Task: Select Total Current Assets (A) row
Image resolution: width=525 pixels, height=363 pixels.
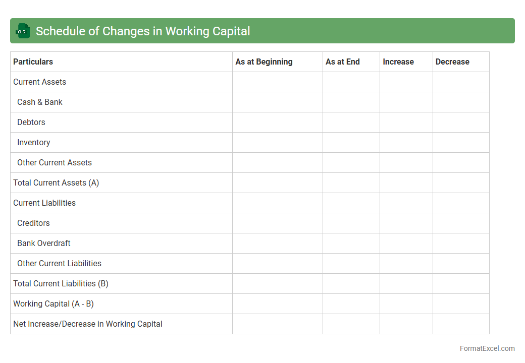Action: point(56,183)
